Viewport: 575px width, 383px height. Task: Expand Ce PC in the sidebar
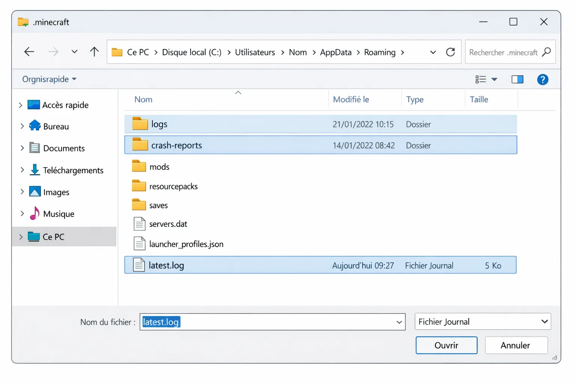pos(21,237)
